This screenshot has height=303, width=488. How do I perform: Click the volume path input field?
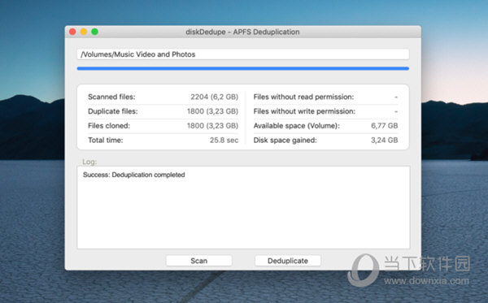(x=242, y=54)
